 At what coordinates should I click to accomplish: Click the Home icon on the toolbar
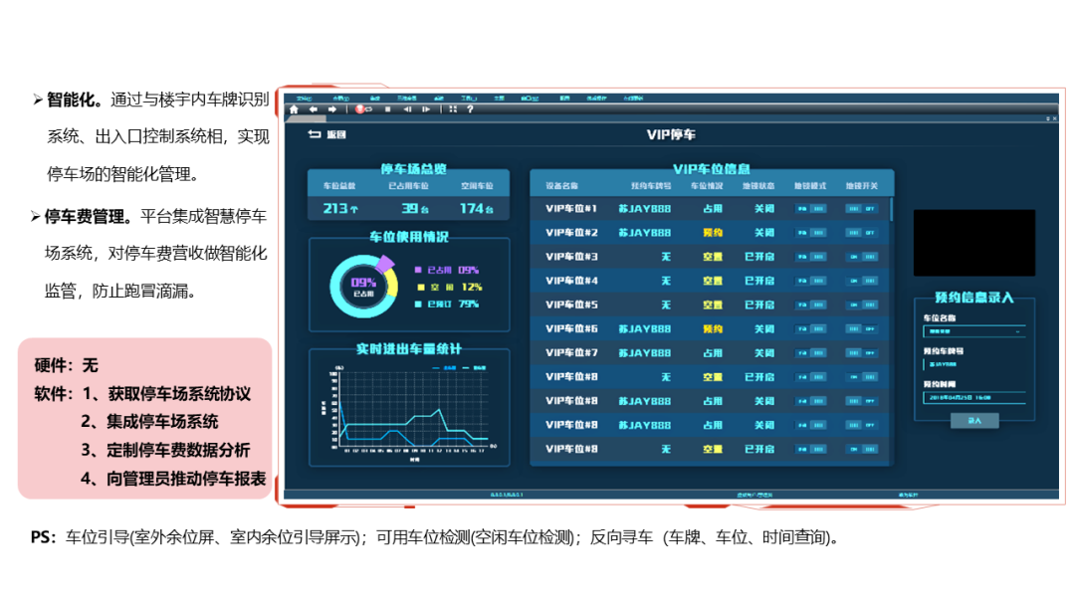(x=294, y=109)
